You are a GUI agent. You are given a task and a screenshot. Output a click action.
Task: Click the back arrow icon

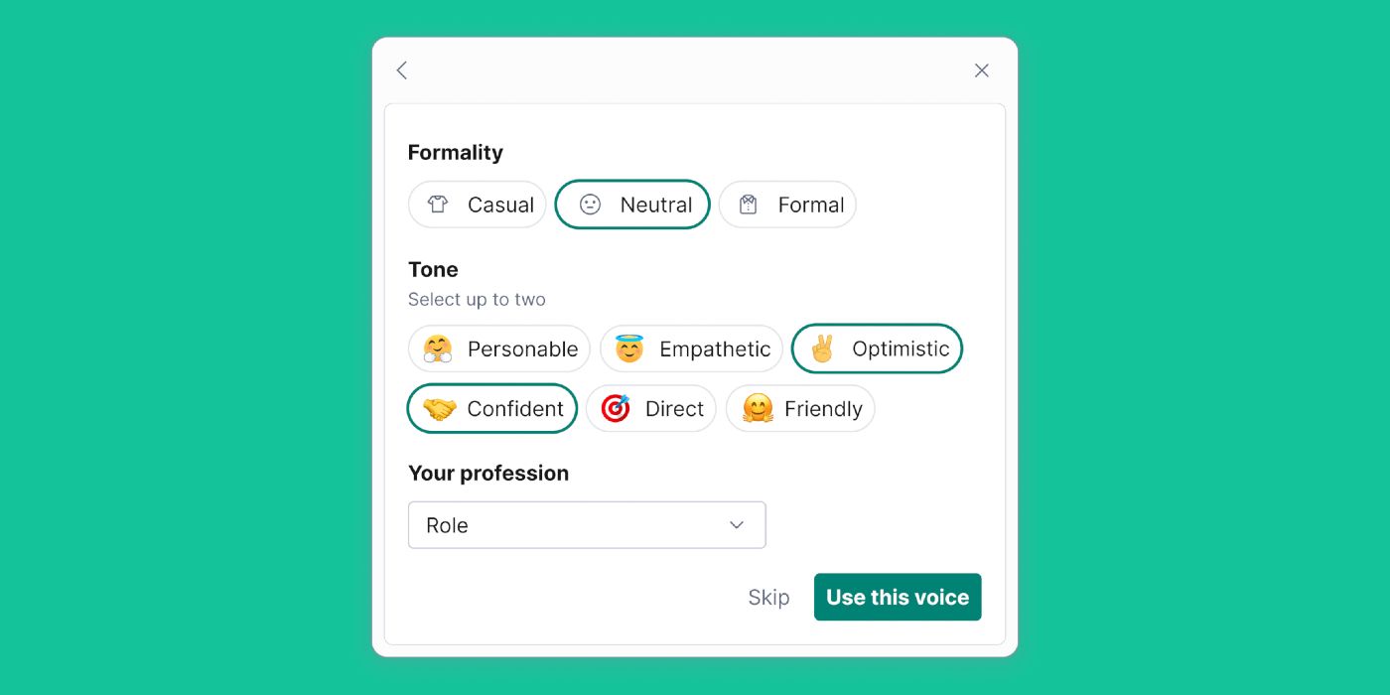pyautogui.click(x=402, y=70)
